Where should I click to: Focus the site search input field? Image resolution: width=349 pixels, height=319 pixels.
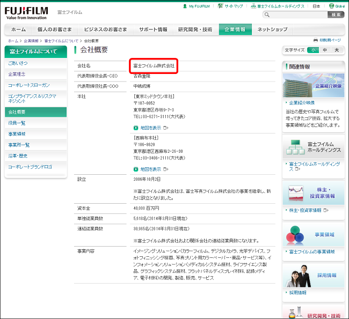pos(295,15)
